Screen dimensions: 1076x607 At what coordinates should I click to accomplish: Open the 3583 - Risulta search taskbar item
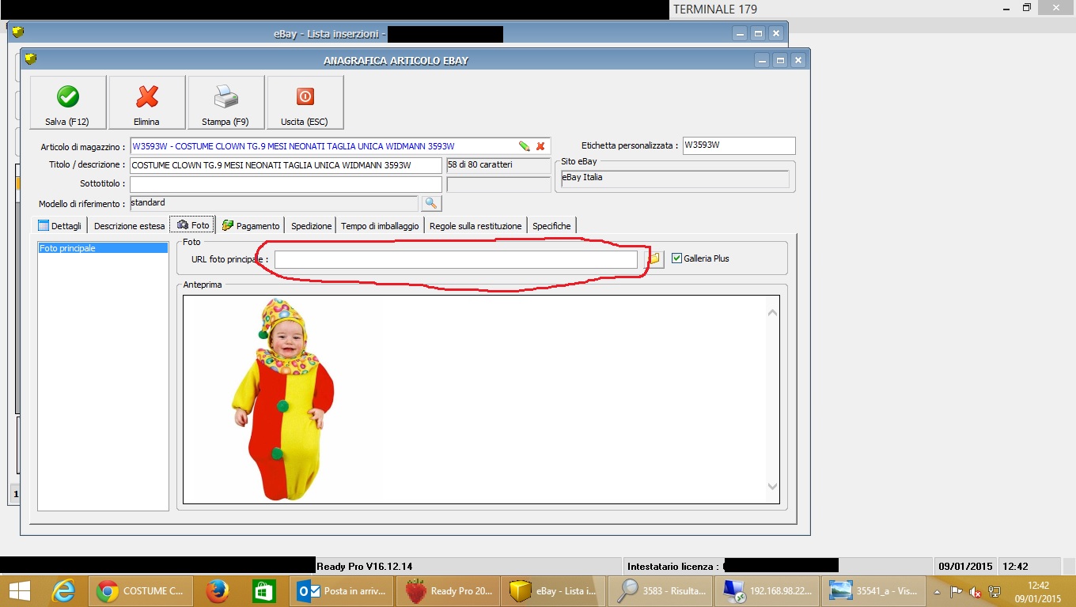point(661,591)
